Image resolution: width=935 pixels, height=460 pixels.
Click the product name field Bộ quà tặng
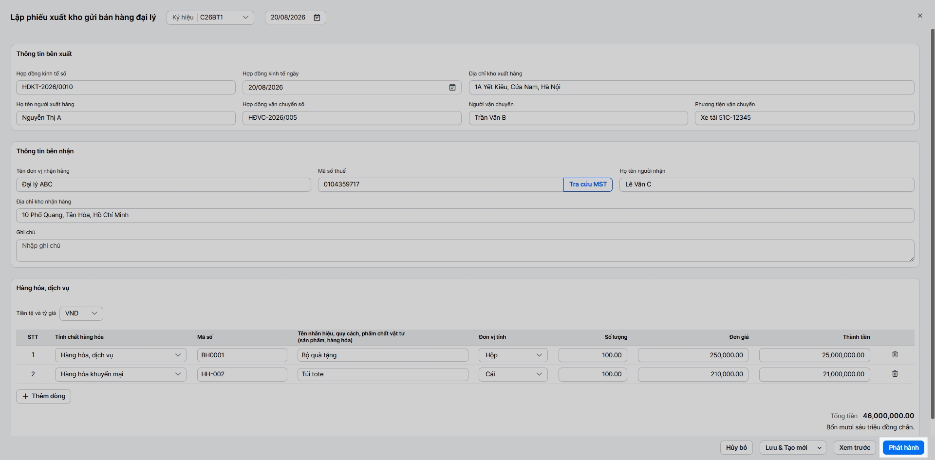point(383,355)
